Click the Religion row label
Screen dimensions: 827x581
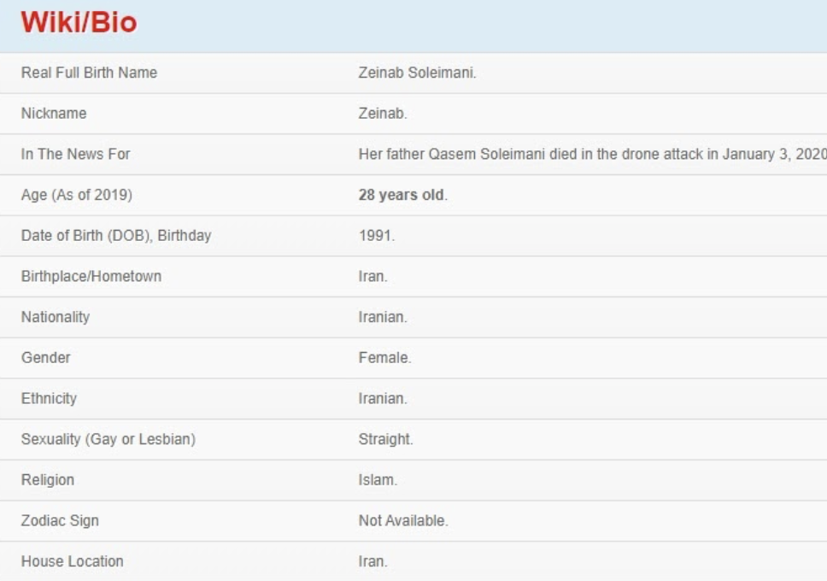(48, 480)
